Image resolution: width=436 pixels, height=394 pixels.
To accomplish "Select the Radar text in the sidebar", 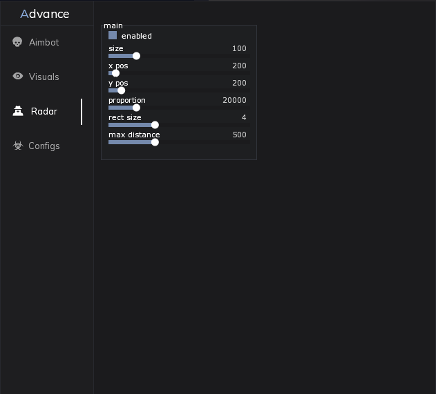I will 44,112.
